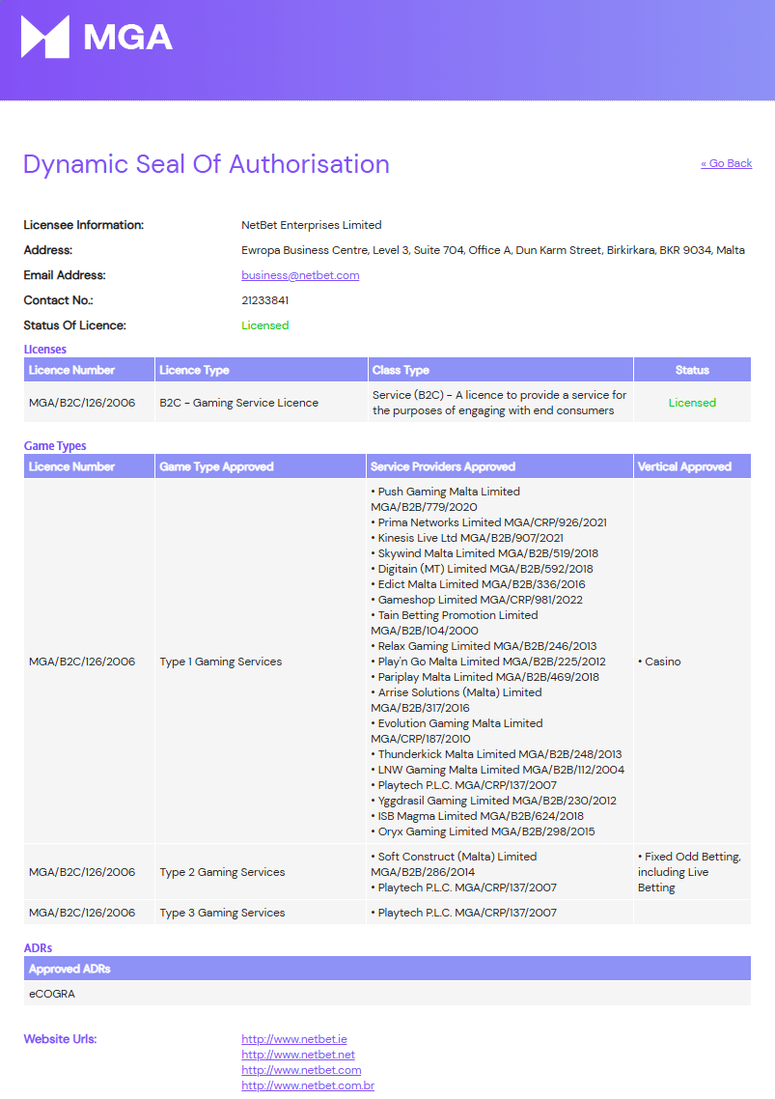The width and height of the screenshot is (775, 1099).
Task: Click green Licensed beside Status Of Licence
Action: 264,325
